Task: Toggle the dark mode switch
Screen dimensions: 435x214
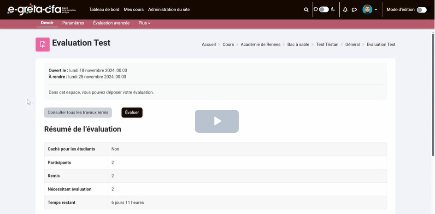Action: coord(324,9)
